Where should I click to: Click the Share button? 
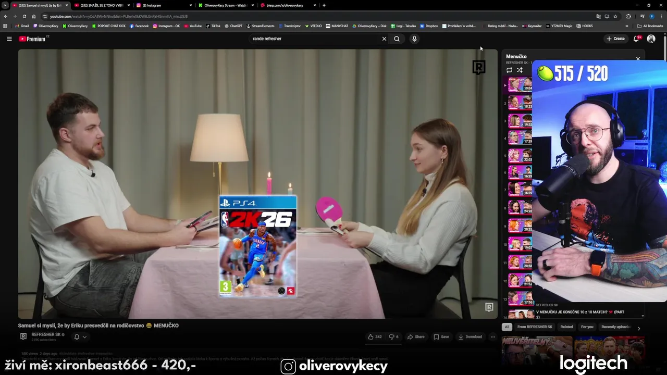tap(416, 337)
